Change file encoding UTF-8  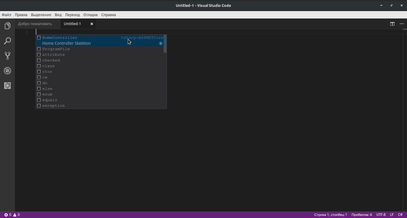381,215
